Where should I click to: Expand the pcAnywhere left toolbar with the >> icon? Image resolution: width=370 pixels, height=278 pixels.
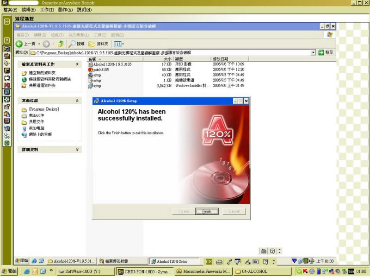(7, 21)
